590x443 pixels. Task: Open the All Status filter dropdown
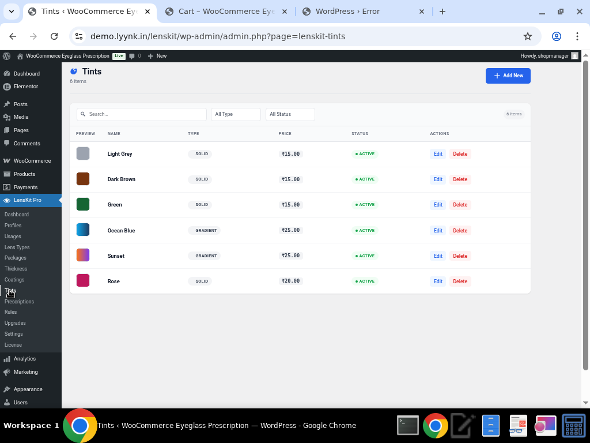290,114
